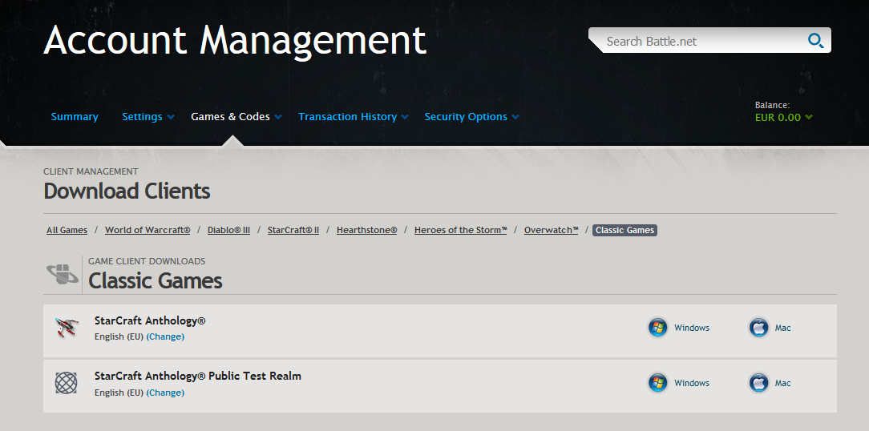Expand the Settings dropdown menu
Image resolution: width=869 pixels, height=431 pixels.
pos(148,117)
